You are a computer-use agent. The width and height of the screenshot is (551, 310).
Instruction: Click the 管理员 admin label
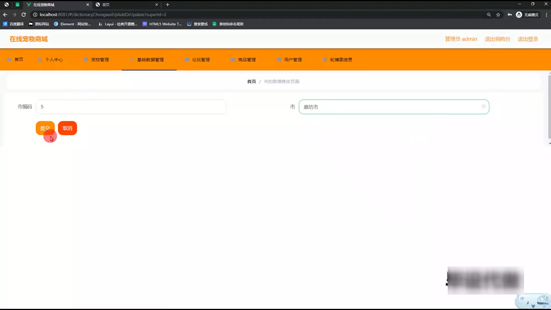pyautogui.click(x=461, y=39)
